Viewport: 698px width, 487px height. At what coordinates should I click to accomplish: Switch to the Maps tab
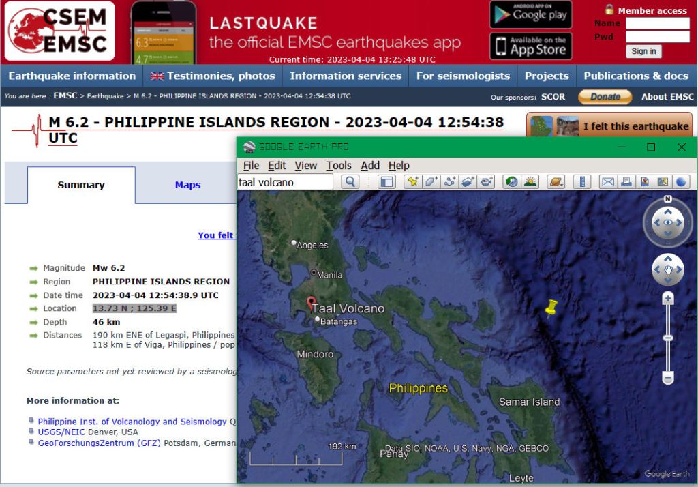point(187,185)
